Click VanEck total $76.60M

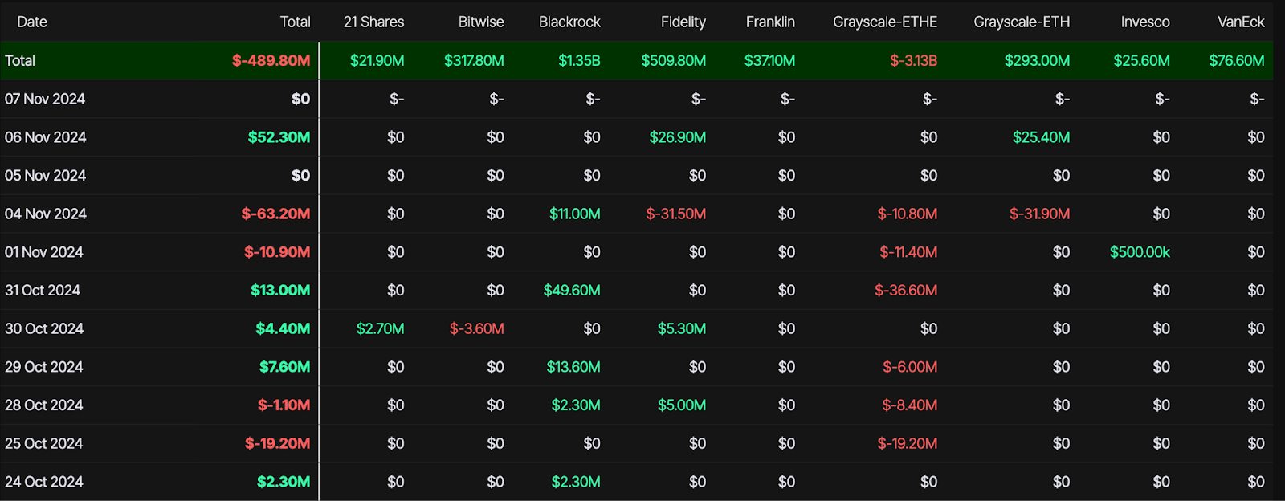pos(1237,60)
